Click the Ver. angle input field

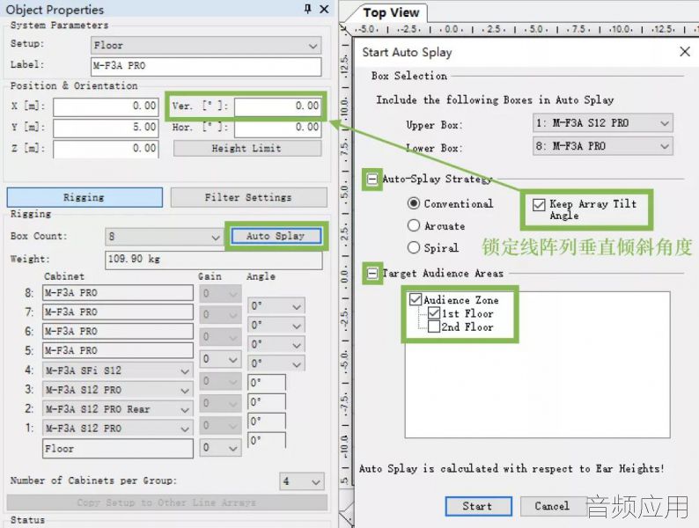[277, 106]
